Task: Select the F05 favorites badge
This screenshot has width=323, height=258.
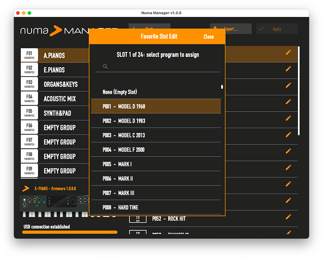Action: coord(29,113)
